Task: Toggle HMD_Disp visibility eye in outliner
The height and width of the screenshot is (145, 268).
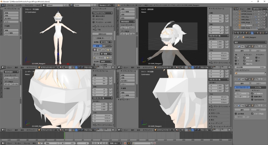Action: pyautogui.click(x=259, y=17)
